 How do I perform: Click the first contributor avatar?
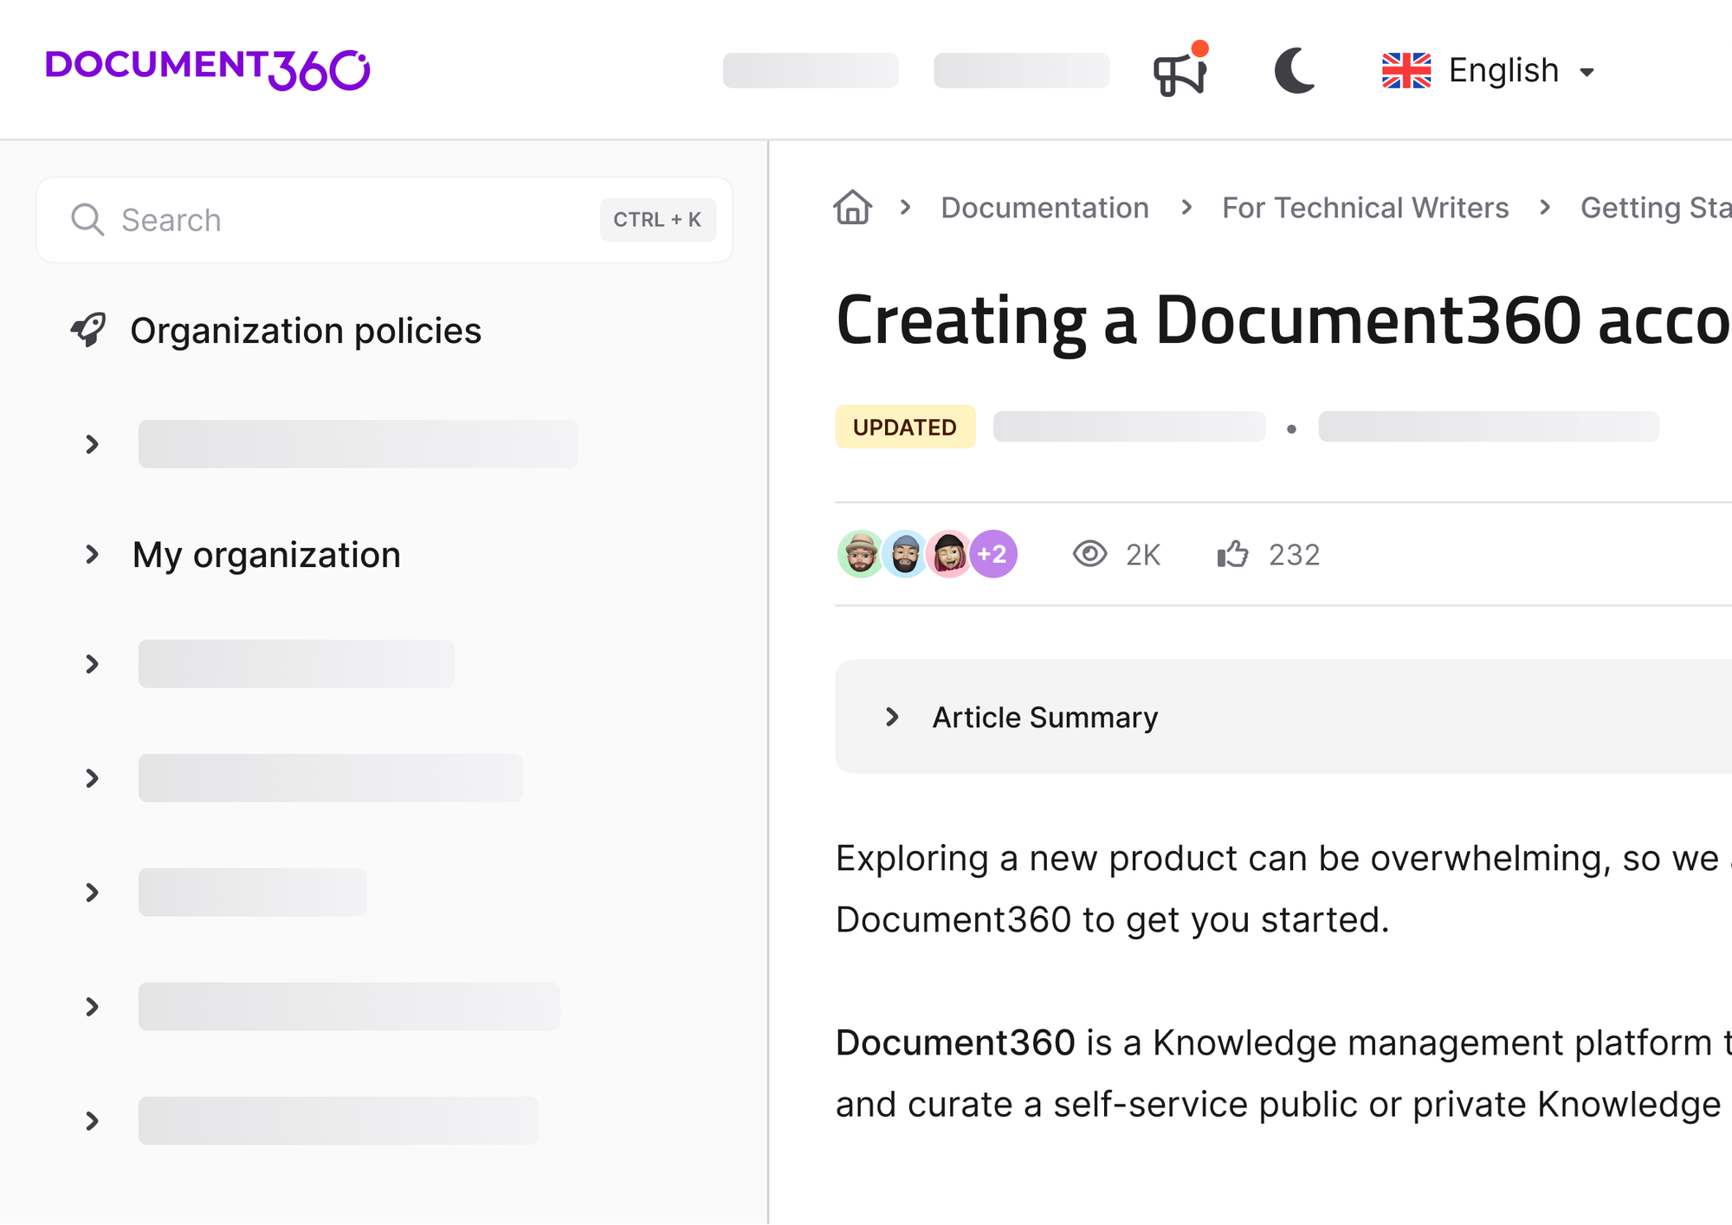click(861, 554)
